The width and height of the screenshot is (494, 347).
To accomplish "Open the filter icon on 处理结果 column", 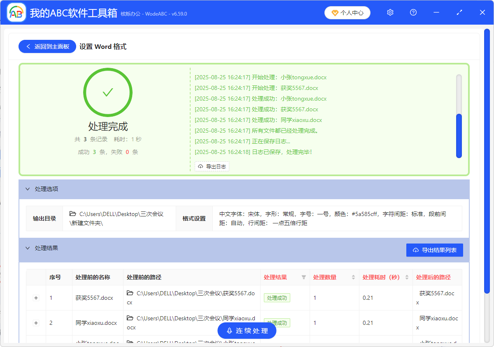I will click(x=303, y=278).
